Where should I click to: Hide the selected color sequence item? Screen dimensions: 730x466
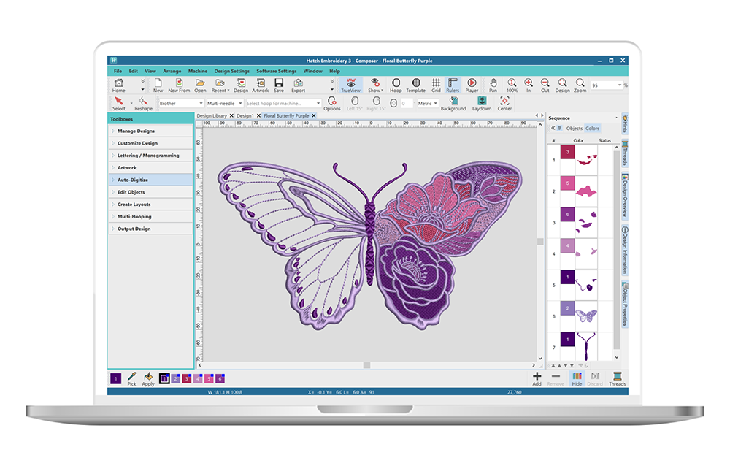(575, 379)
